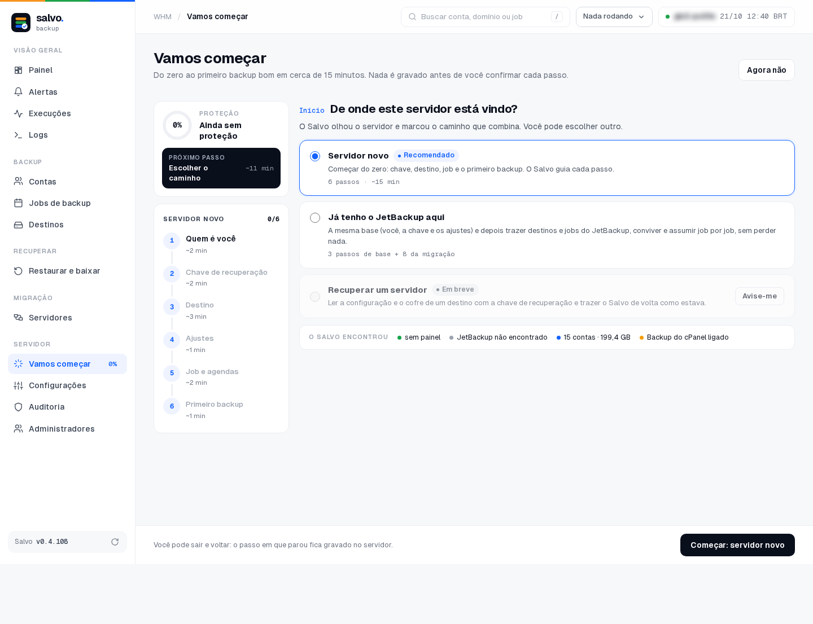This screenshot has height=624, width=813.
Task: Select step 6 Primeiro backup
Action: coord(221,410)
